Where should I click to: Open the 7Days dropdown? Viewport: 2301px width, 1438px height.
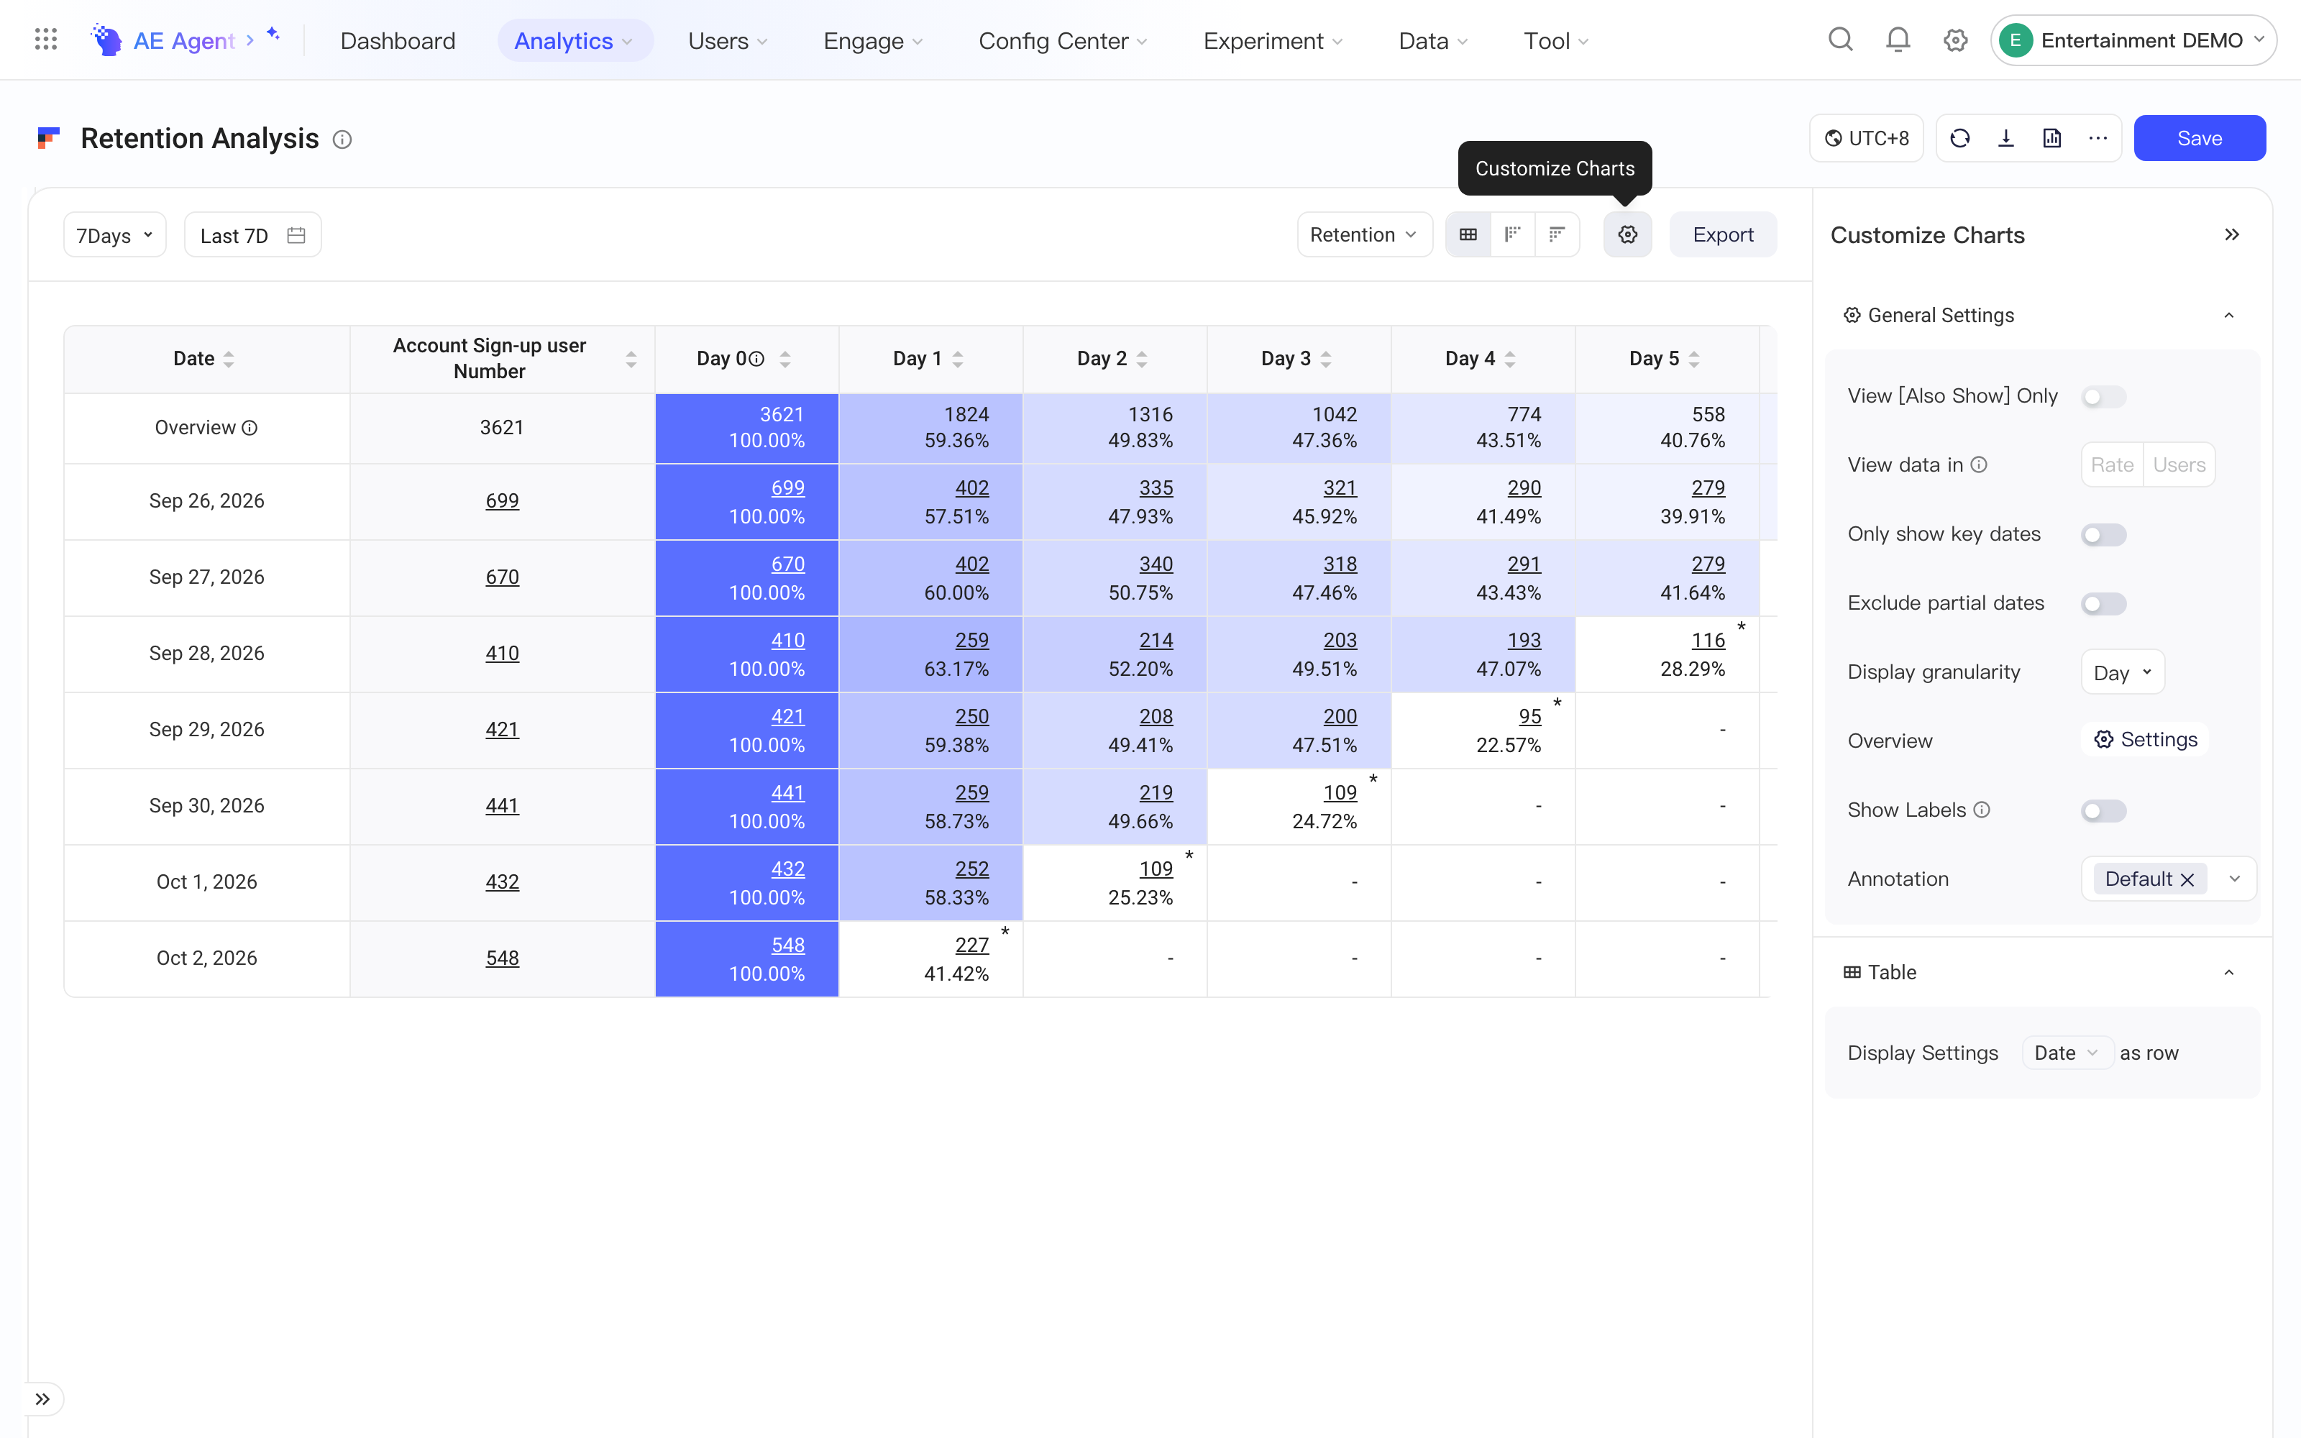point(115,235)
